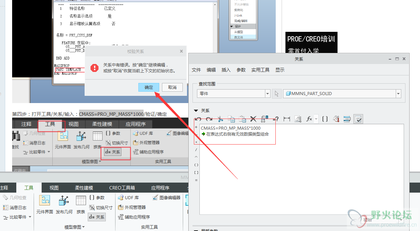
Task: Click 参数 button in bottom ribbon
Action: point(97,197)
